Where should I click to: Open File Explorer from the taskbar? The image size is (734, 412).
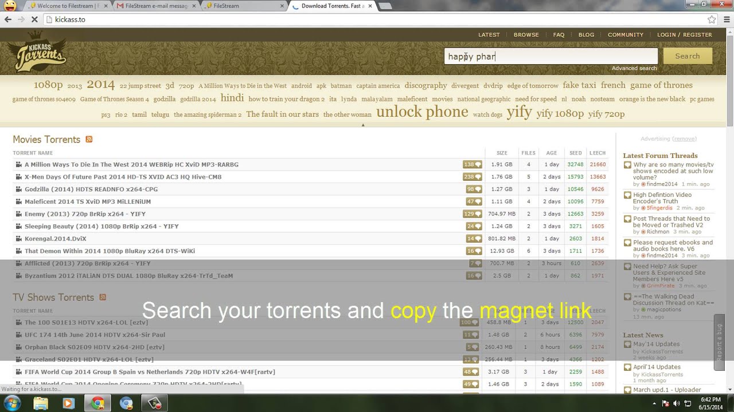point(41,403)
